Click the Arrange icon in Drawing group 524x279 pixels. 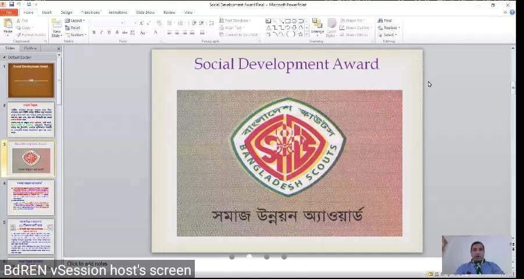click(317, 26)
